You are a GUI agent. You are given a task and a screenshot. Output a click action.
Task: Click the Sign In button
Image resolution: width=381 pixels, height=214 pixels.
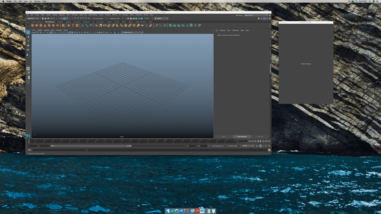[x=161, y=18]
